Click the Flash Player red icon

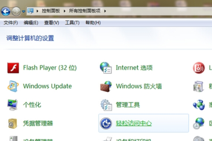(13, 68)
